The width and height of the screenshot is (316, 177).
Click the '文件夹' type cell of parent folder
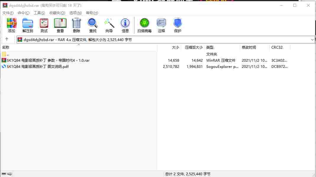point(212,54)
